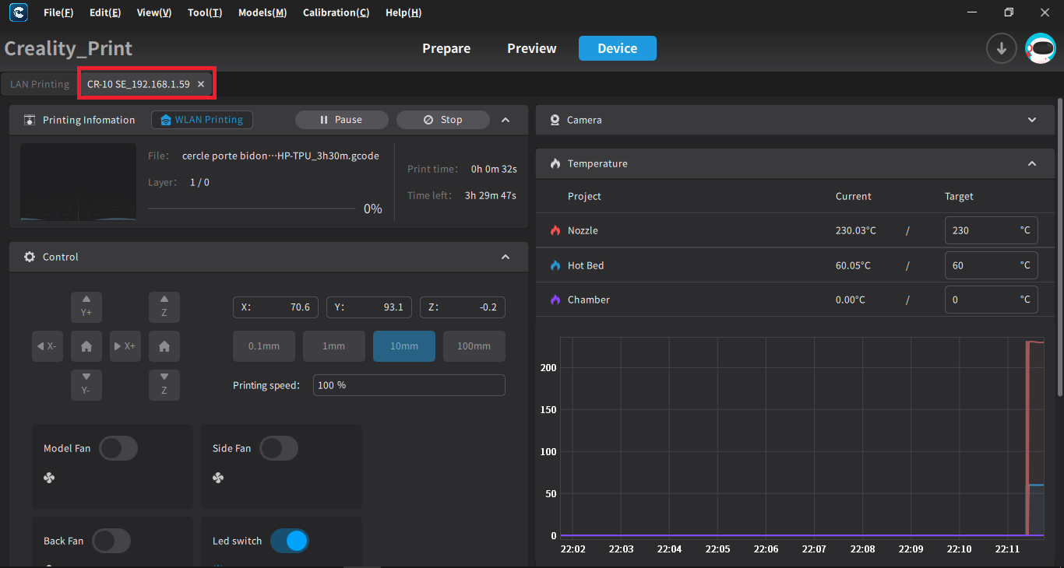
Task: Toggle the Side Fan switch
Action: pos(279,448)
